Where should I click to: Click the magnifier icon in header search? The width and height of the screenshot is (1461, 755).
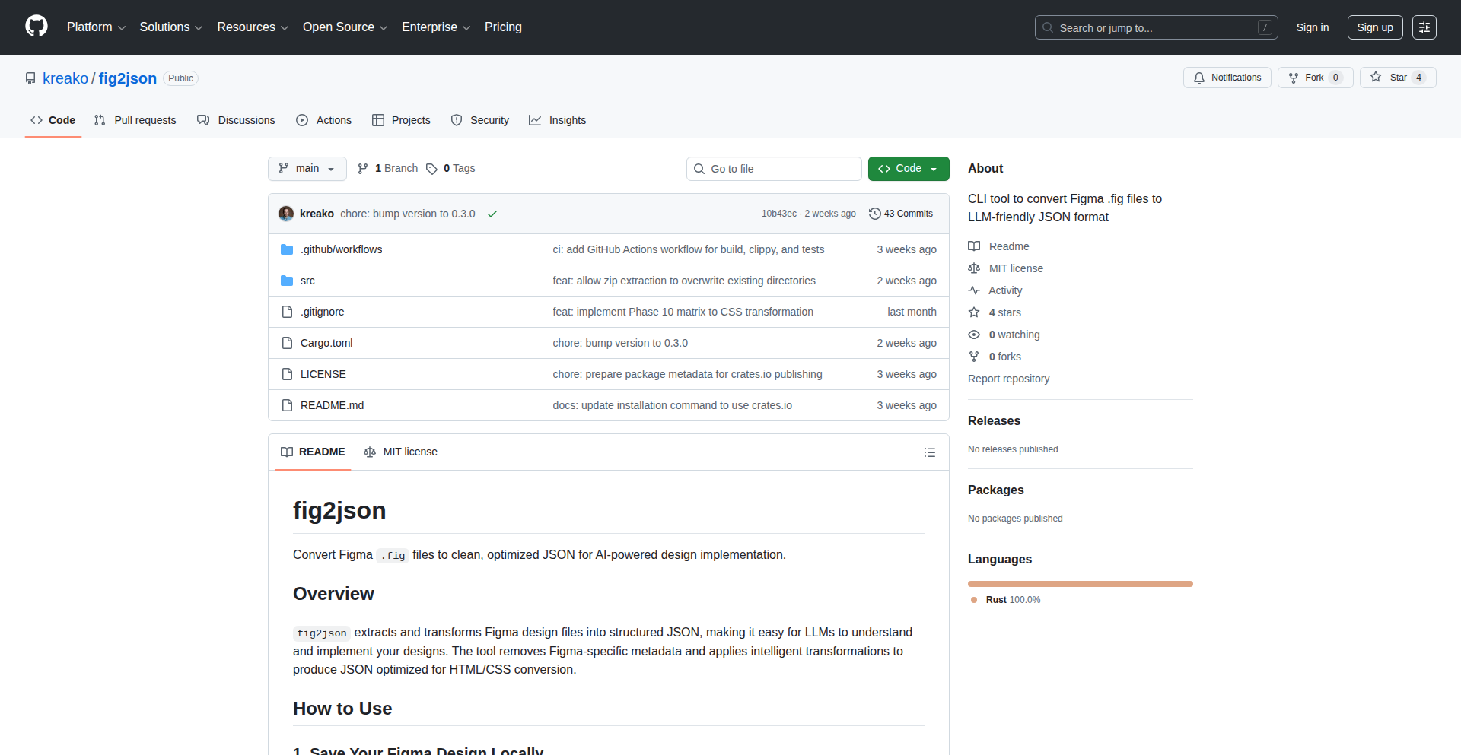(x=1048, y=27)
